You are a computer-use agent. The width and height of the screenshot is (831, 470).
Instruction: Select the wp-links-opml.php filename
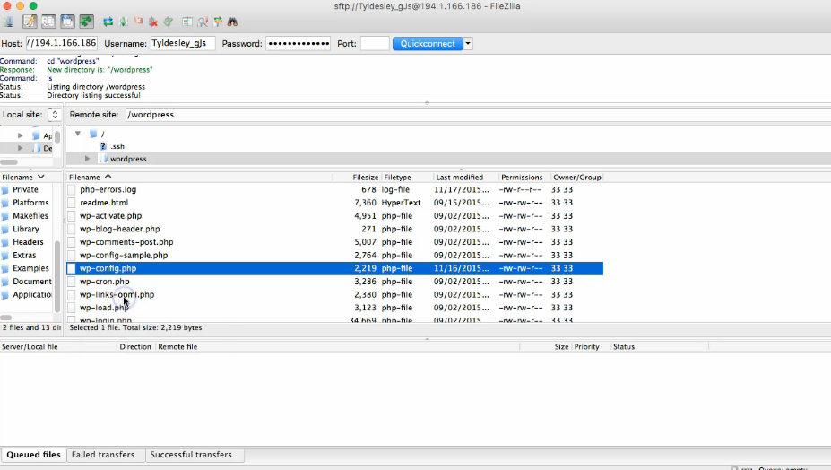[x=117, y=294]
